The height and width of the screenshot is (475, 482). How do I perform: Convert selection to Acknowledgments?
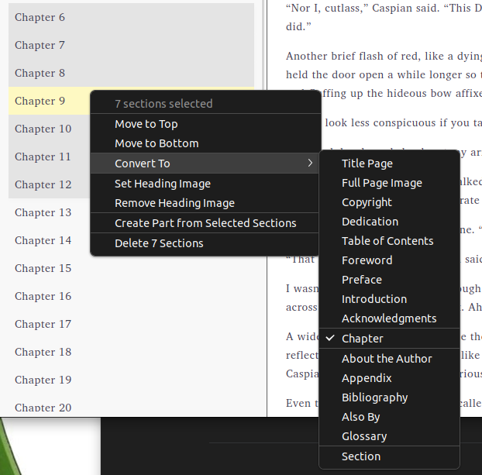(390, 318)
